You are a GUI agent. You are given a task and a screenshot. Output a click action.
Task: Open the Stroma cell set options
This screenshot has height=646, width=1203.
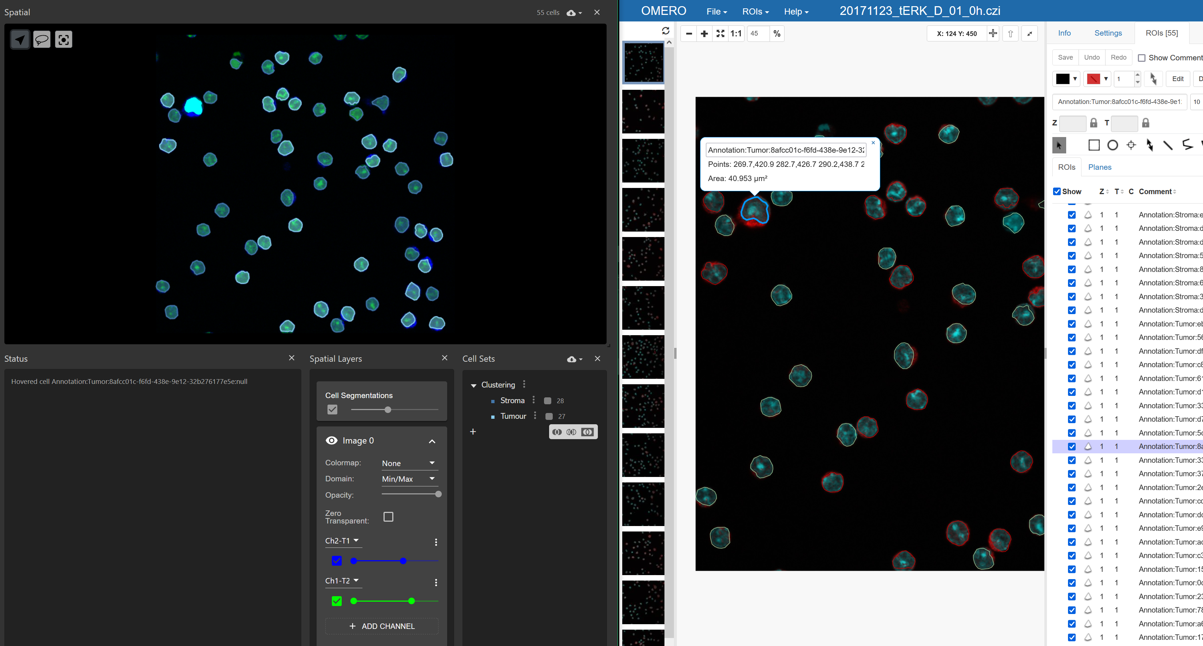(x=534, y=400)
